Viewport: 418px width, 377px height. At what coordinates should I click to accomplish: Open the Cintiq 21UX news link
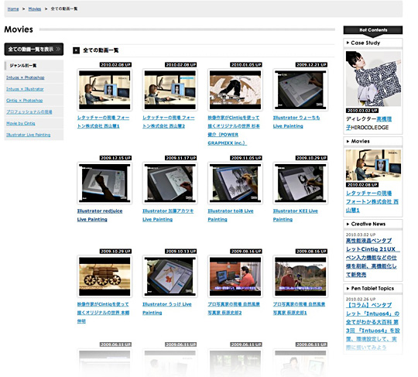[x=372, y=258]
